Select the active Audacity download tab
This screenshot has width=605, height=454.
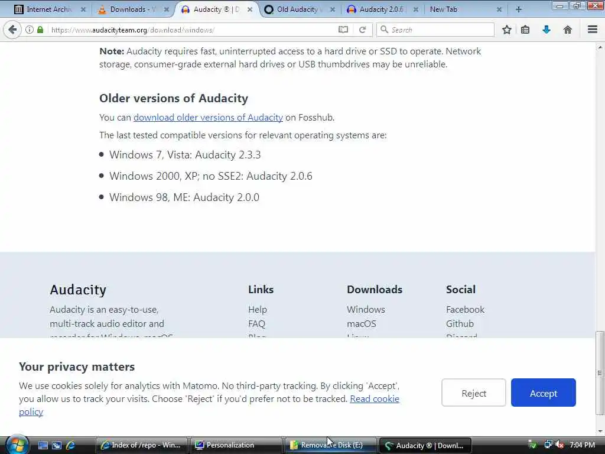point(217,9)
